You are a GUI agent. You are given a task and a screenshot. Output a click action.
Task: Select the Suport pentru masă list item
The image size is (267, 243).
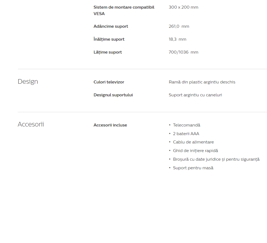coord(193,168)
